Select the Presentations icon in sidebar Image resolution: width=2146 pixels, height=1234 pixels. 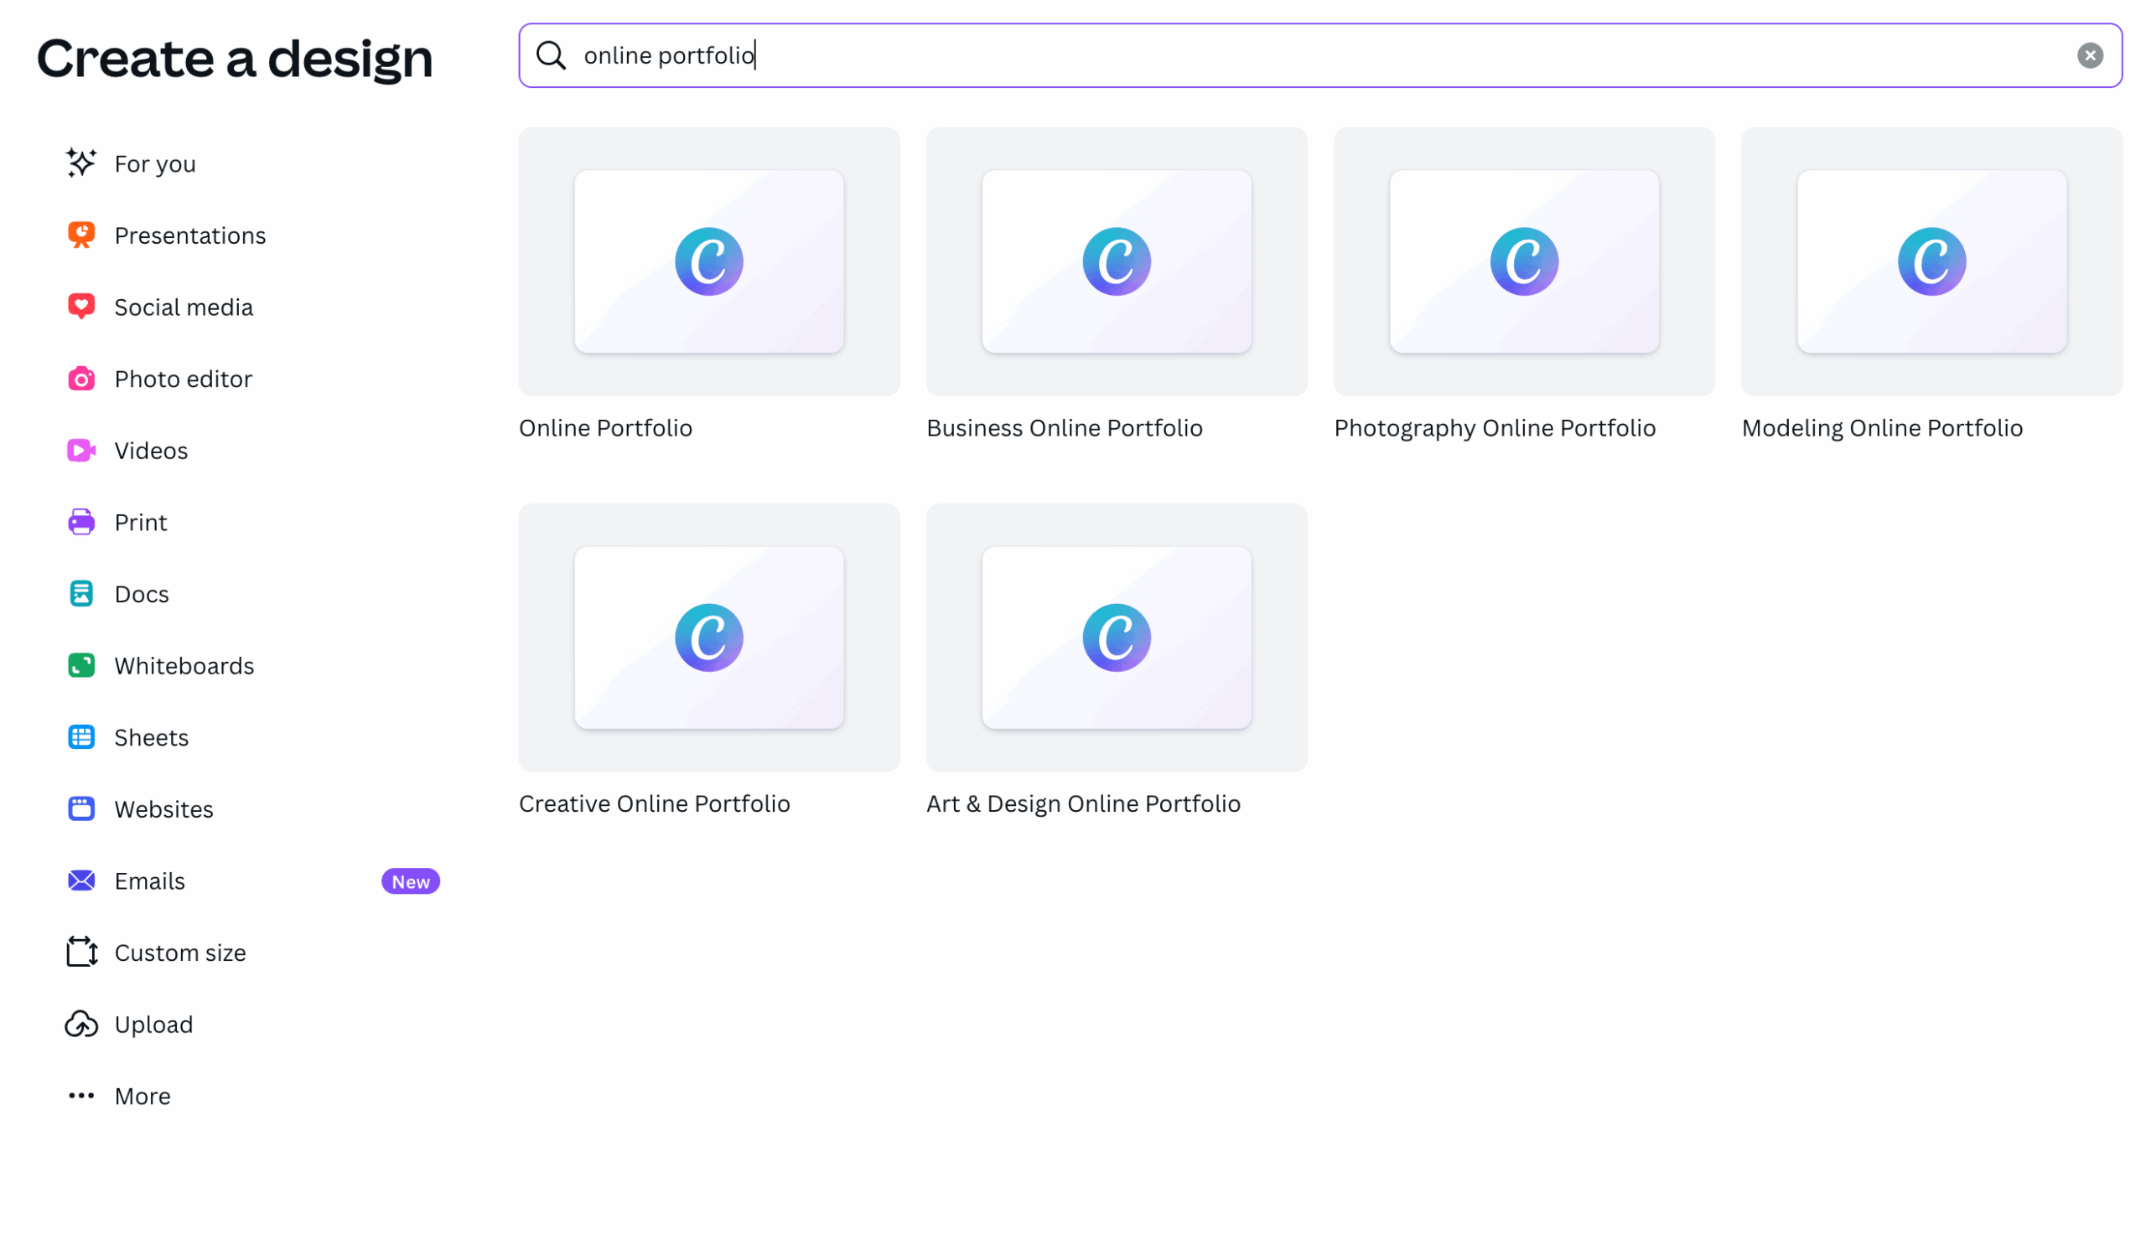[x=81, y=235]
